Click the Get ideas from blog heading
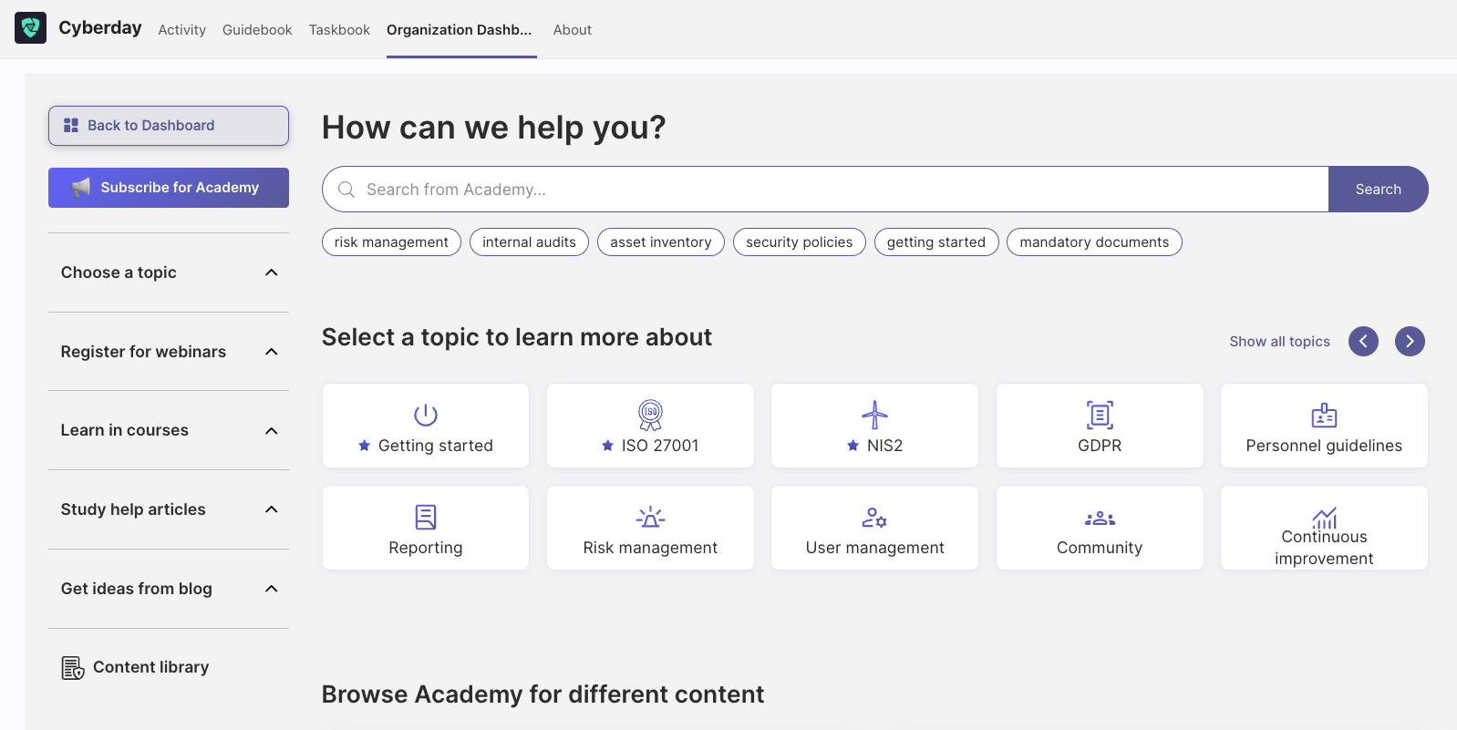The image size is (1457, 730). (137, 589)
